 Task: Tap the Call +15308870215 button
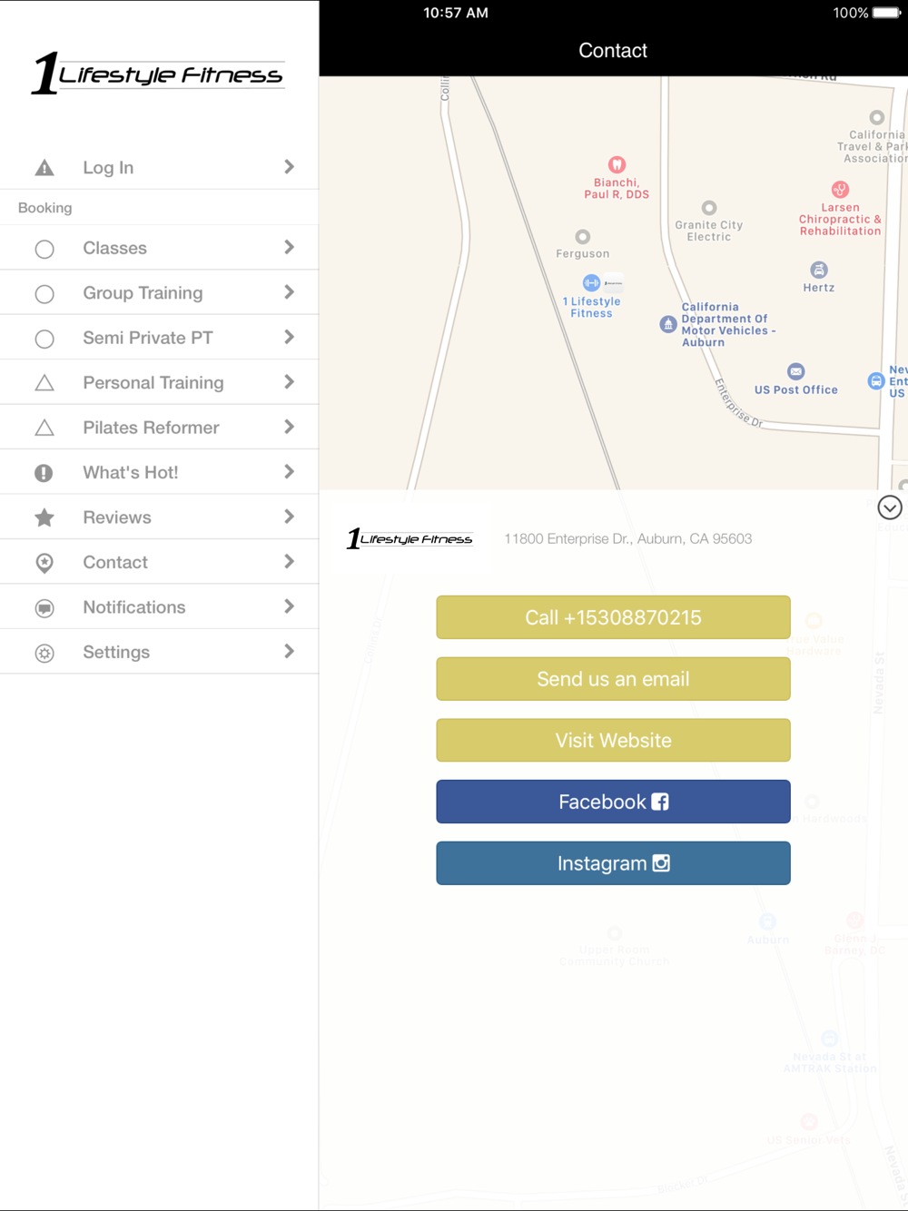(613, 617)
